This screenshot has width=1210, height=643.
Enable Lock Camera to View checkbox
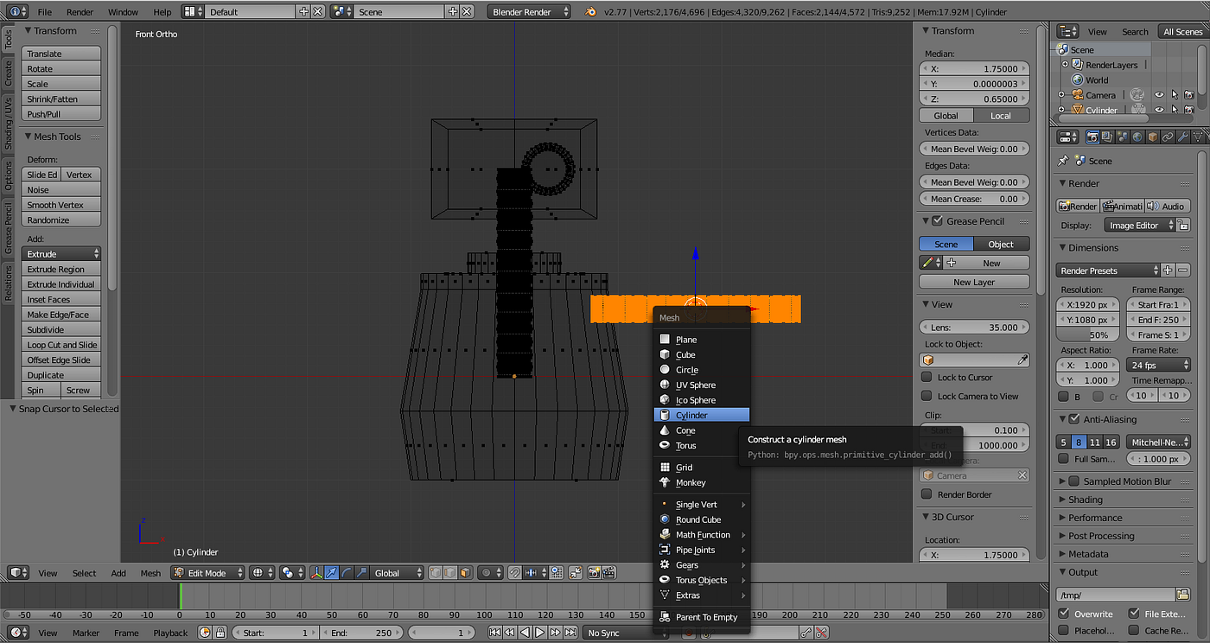927,396
